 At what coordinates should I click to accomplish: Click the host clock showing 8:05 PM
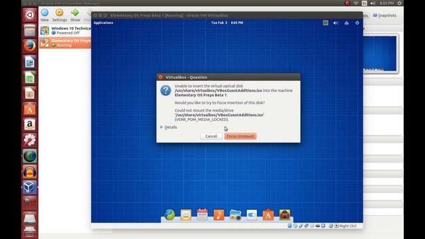pyautogui.click(x=386, y=3)
